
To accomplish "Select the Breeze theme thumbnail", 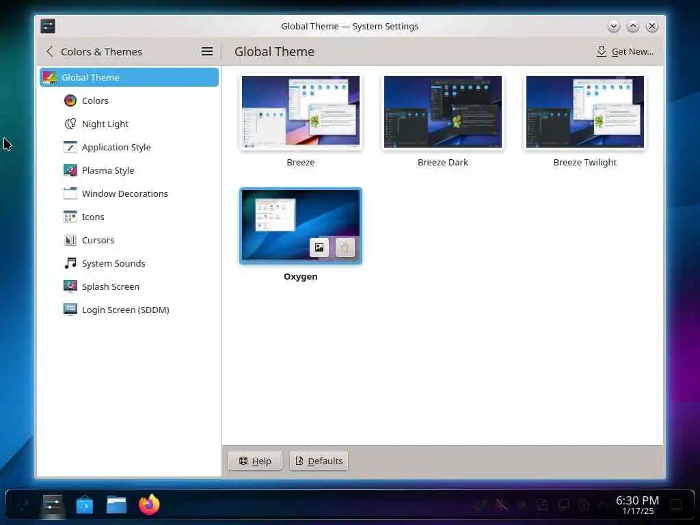I will click(x=301, y=111).
